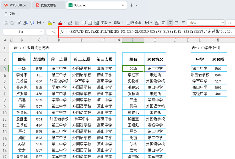This screenshot has width=235, height=159.
Task: Click the 第三志愿 header cell
Action: point(104,59)
